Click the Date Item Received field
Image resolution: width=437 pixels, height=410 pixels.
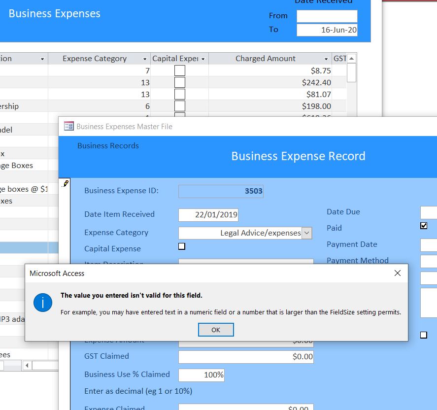click(208, 215)
